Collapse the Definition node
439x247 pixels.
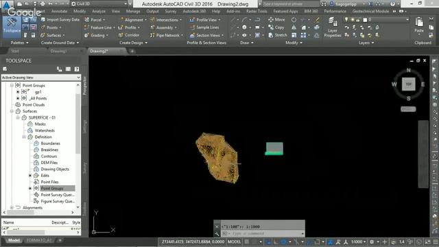[24, 137]
